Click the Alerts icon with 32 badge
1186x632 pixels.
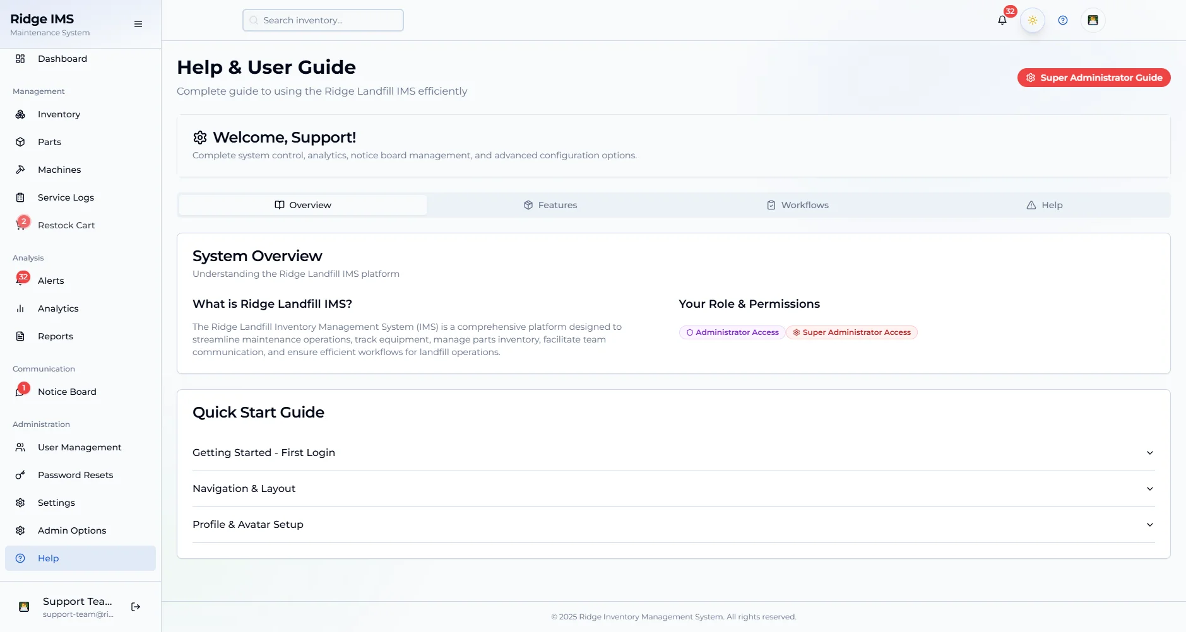click(20, 281)
